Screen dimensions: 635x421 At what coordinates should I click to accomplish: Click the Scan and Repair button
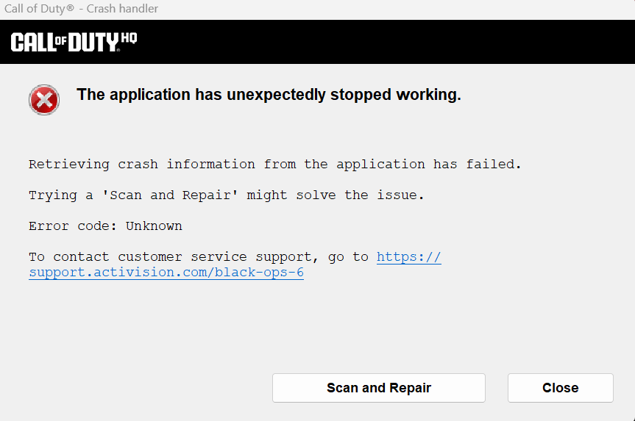(379, 388)
